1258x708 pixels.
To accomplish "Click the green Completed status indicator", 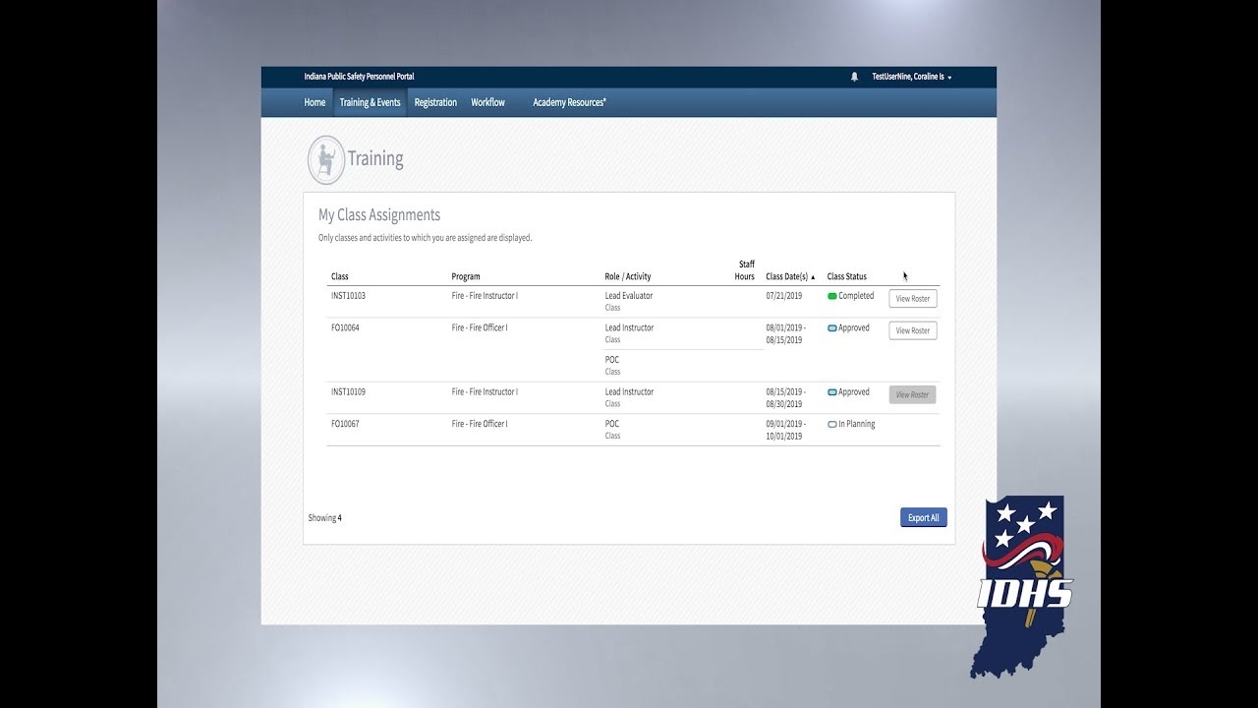I will [832, 296].
